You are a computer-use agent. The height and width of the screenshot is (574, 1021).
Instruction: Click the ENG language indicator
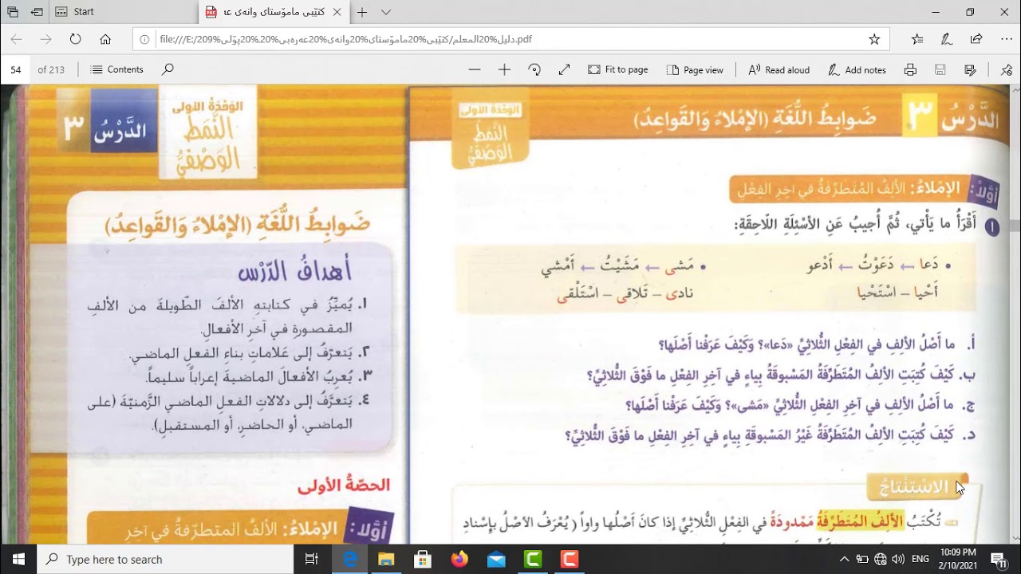[x=920, y=559]
